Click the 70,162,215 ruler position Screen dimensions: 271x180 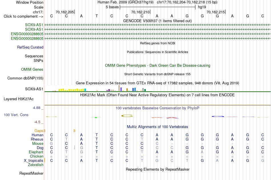point(216,12)
